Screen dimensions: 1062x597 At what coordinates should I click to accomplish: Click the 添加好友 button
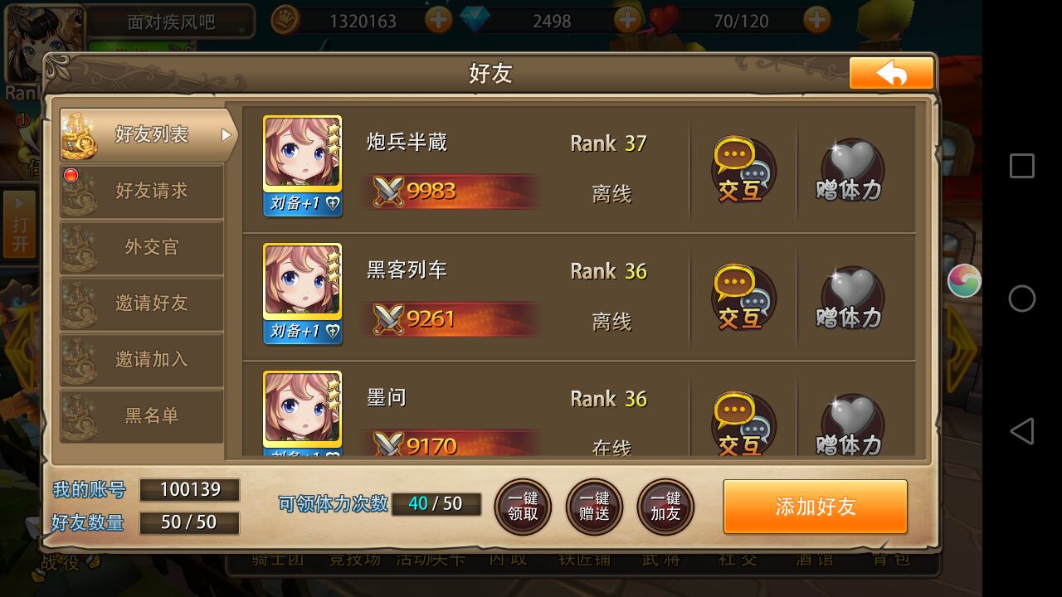pos(815,507)
